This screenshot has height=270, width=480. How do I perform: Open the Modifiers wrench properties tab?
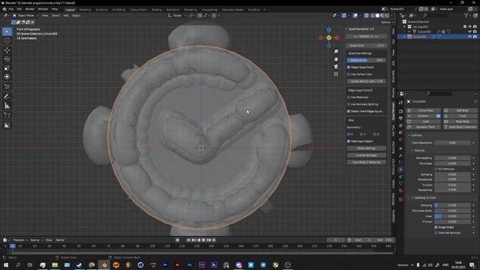tap(400, 155)
